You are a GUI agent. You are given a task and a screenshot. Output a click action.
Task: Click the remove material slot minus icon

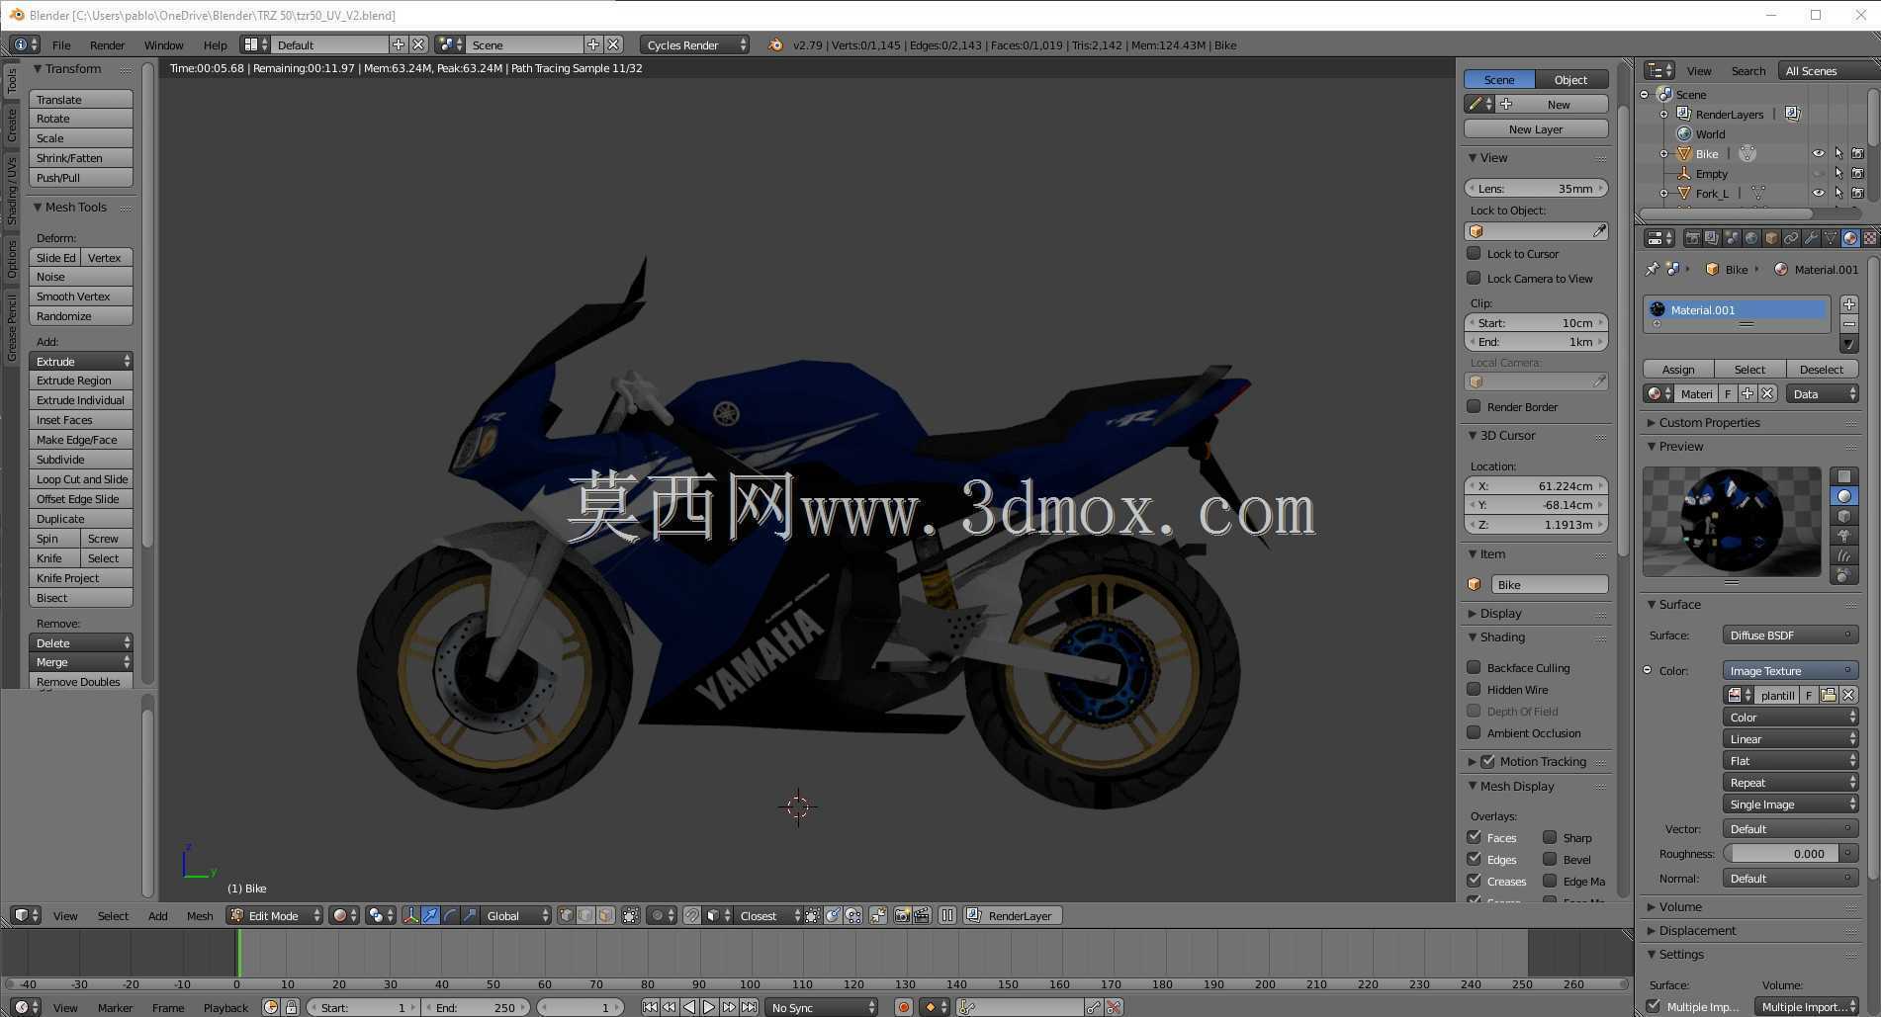[x=1849, y=324]
